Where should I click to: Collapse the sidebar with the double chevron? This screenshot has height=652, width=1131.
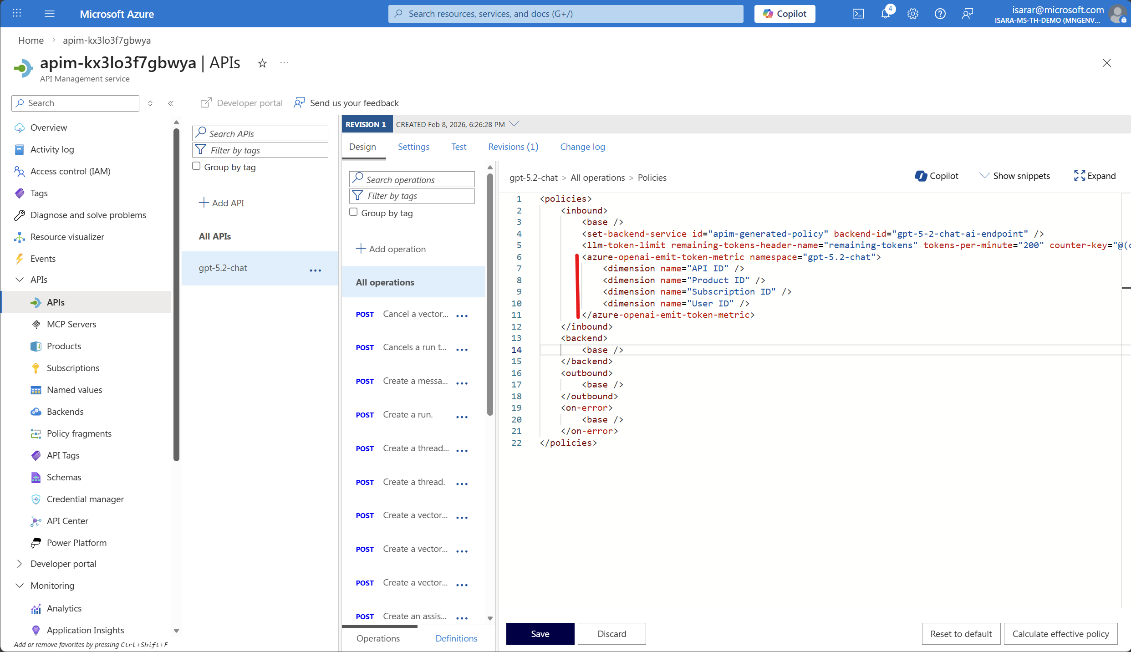pyautogui.click(x=171, y=103)
